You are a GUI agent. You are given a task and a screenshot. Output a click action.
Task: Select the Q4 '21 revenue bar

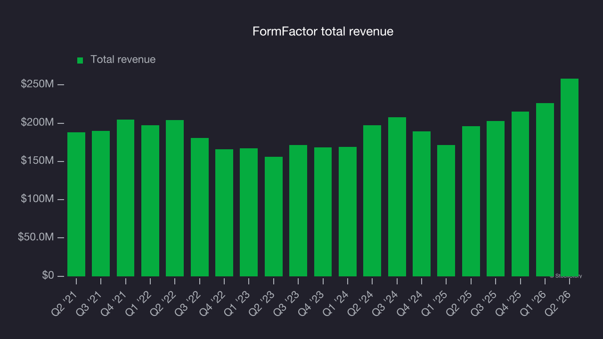click(x=125, y=198)
